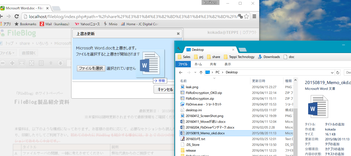
Task: Click the ファイルを選択 button
Action: [x=91, y=68]
